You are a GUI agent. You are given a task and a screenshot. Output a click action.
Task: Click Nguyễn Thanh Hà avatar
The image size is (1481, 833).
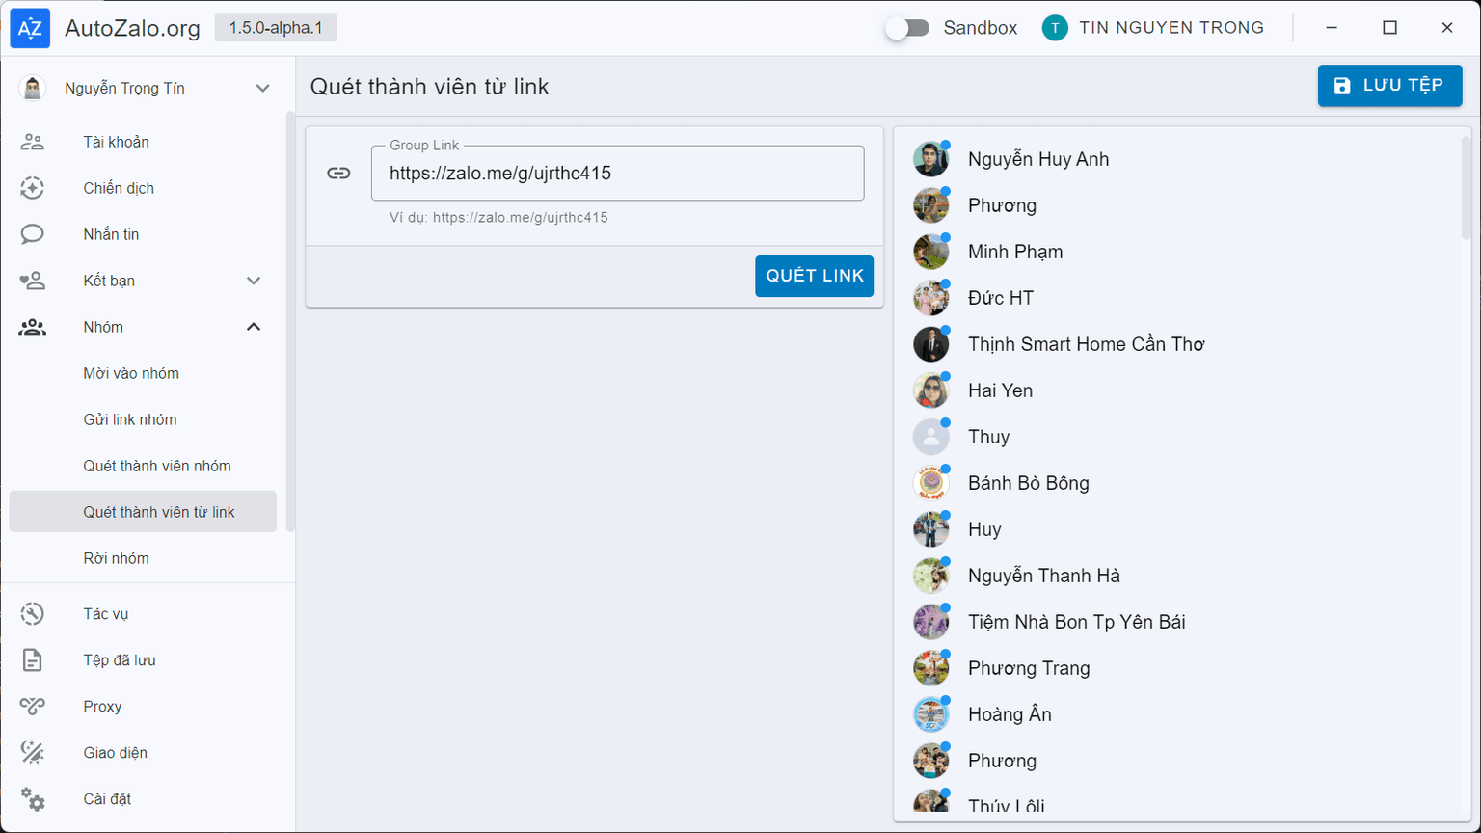tap(931, 576)
